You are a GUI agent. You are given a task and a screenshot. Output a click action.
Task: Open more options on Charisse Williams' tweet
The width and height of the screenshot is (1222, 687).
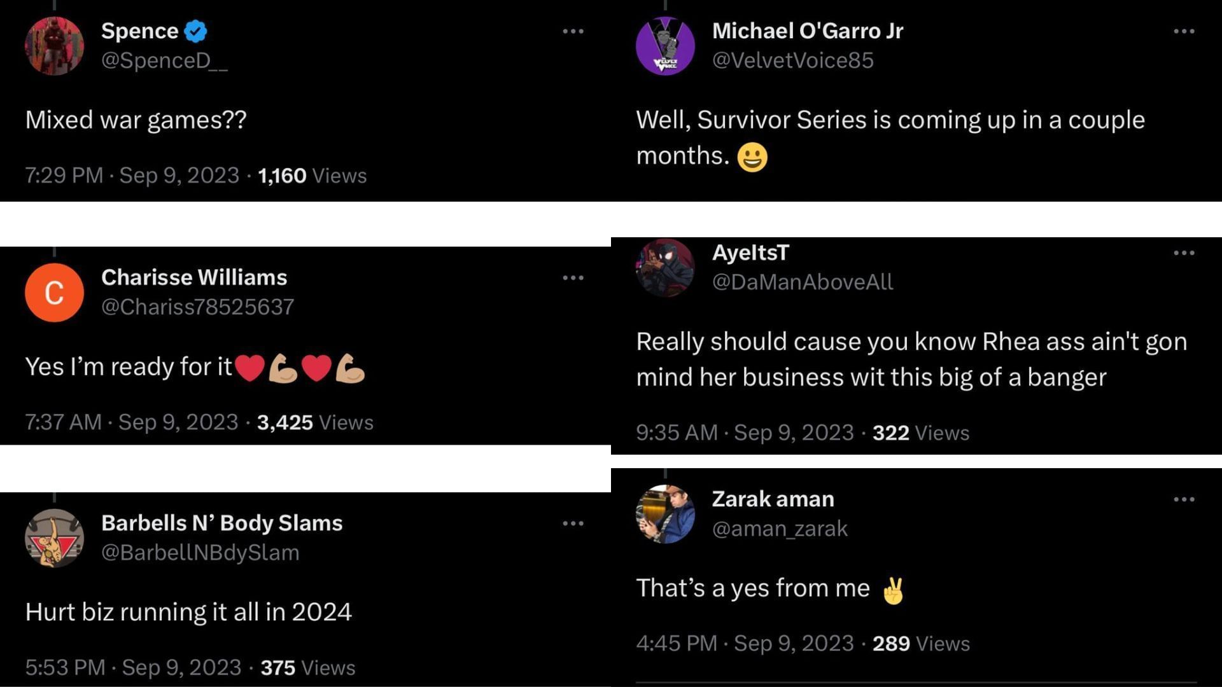pos(573,278)
